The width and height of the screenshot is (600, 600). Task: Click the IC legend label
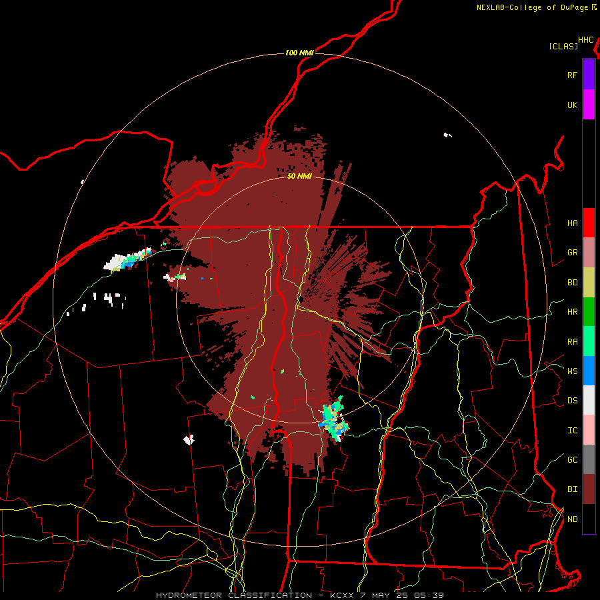tap(572, 431)
